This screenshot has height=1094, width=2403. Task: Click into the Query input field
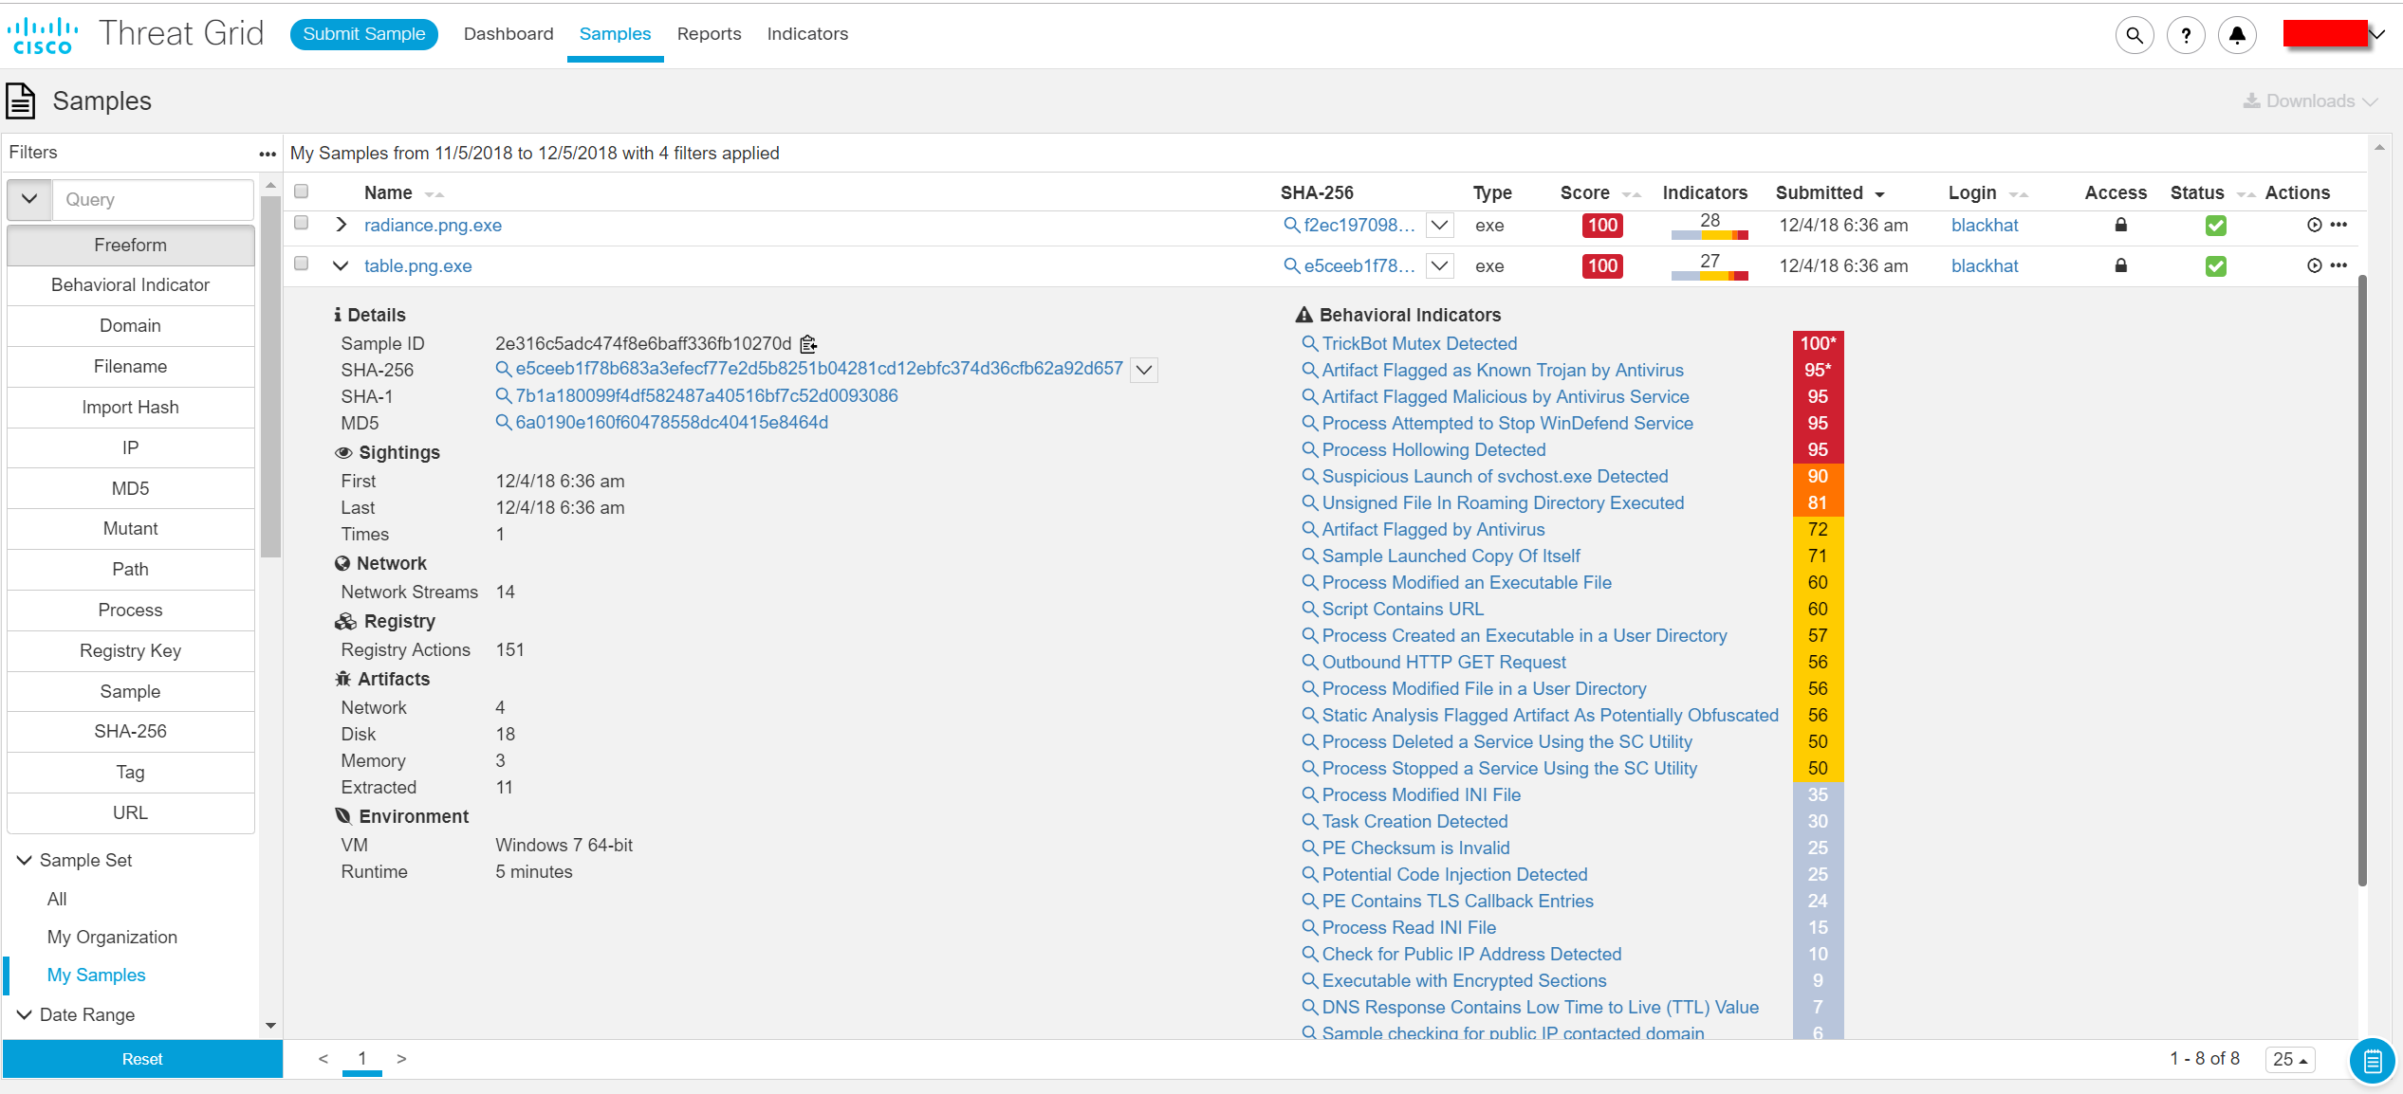152,200
